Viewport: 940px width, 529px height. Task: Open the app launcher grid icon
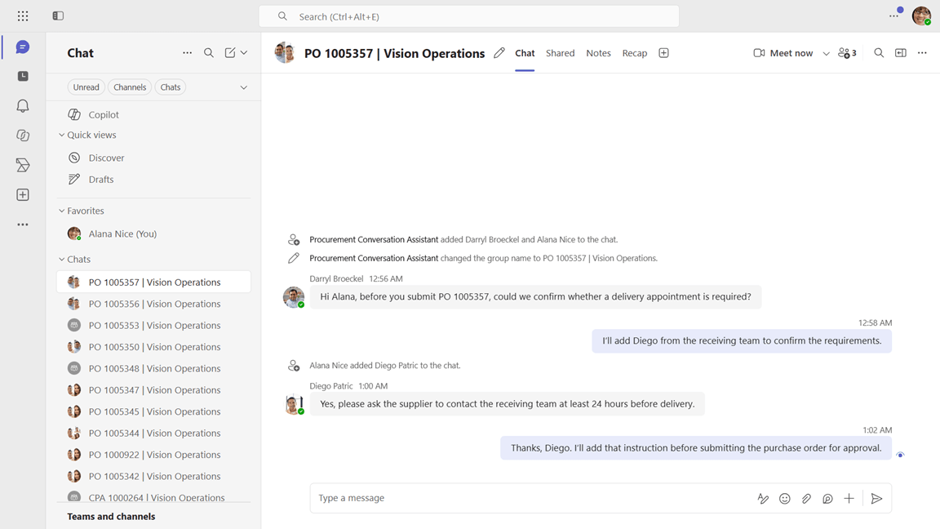pos(23,16)
